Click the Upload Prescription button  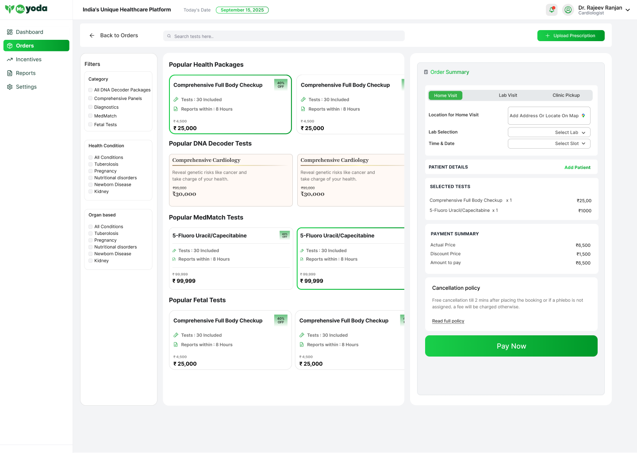coord(571,36)
